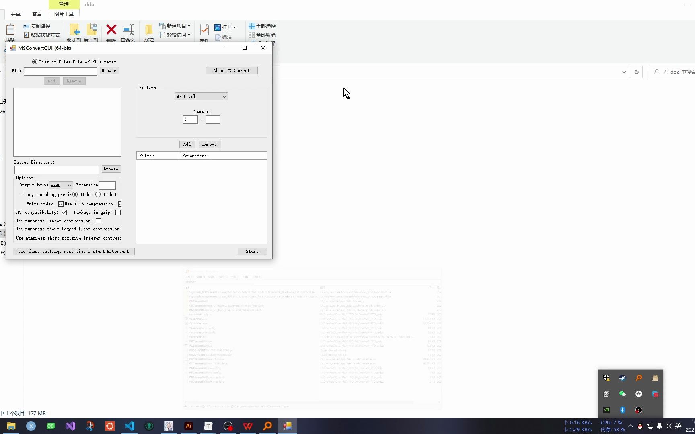The width and height of the screenshot is (695, 434).
Task: Click the first Levels input containing 1
Action: coord(190,119)
